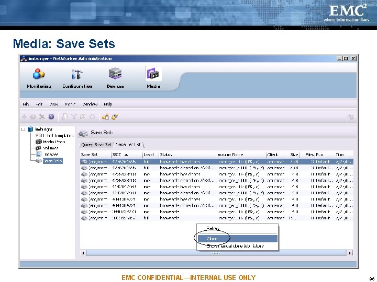
Task: Select the incr row with status only 'browsable'
Action: [x=217, y=211]
